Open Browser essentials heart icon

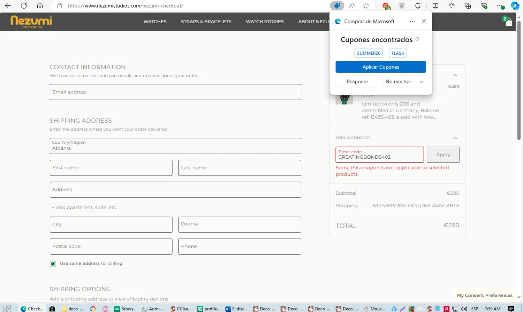click(484, 6)
